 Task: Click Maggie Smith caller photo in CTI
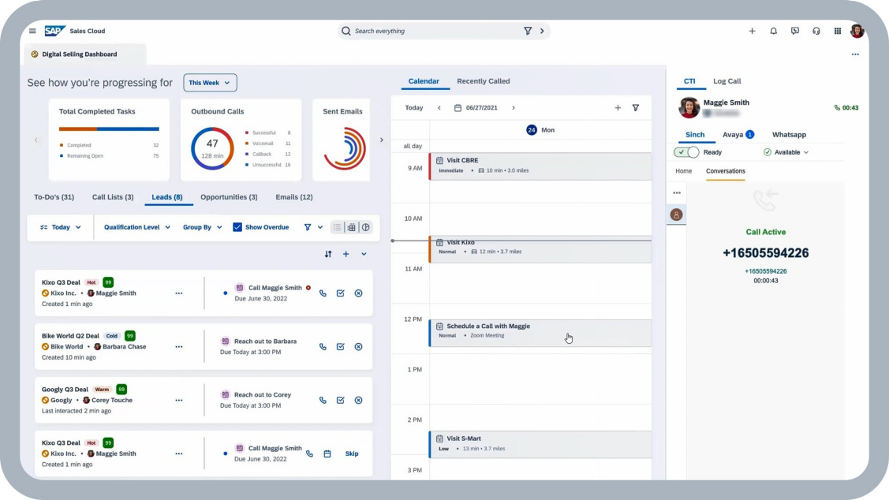click(689, 108)
